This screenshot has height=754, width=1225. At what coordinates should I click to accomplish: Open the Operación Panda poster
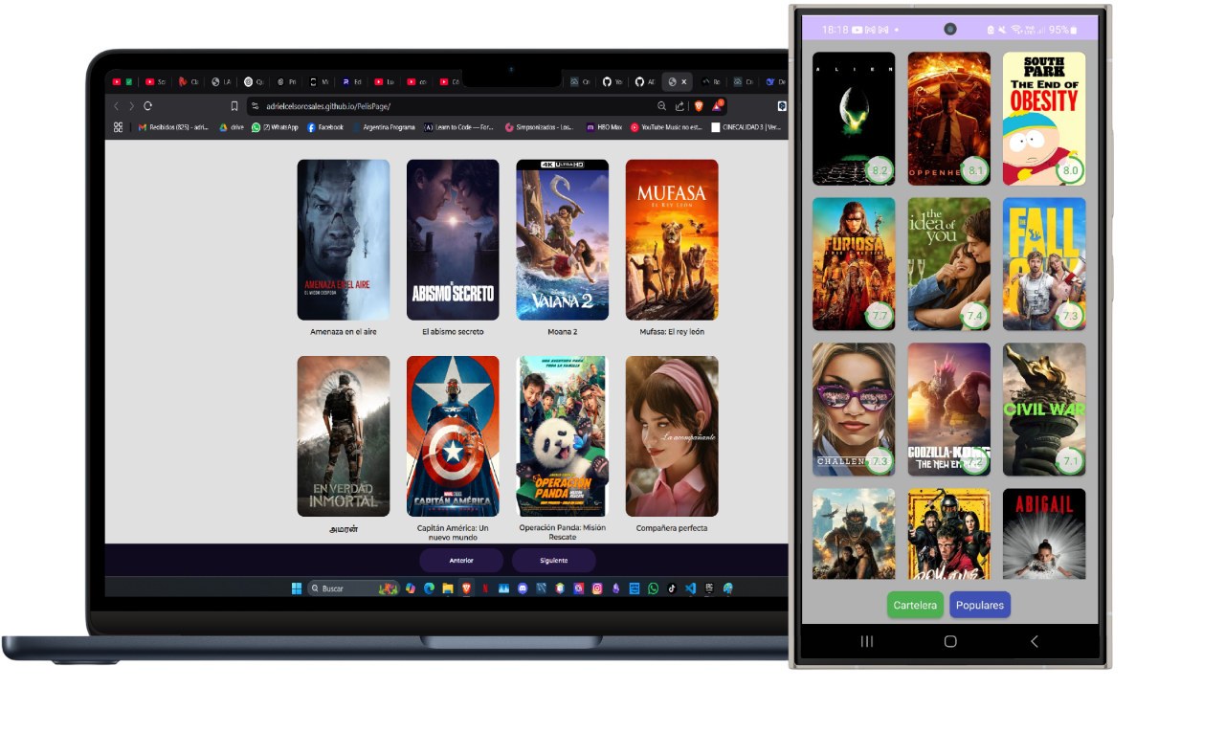(x=562, y=436)
